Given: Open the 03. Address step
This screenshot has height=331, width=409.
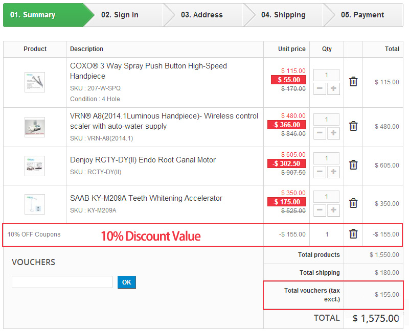Looking at the screenshot, I should [x=202, y=15].
